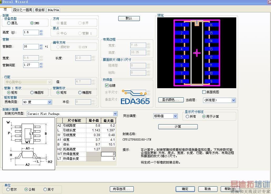Click the 管脚数 input field showing 16
This screenshot has height=194, width=271.
31,47
